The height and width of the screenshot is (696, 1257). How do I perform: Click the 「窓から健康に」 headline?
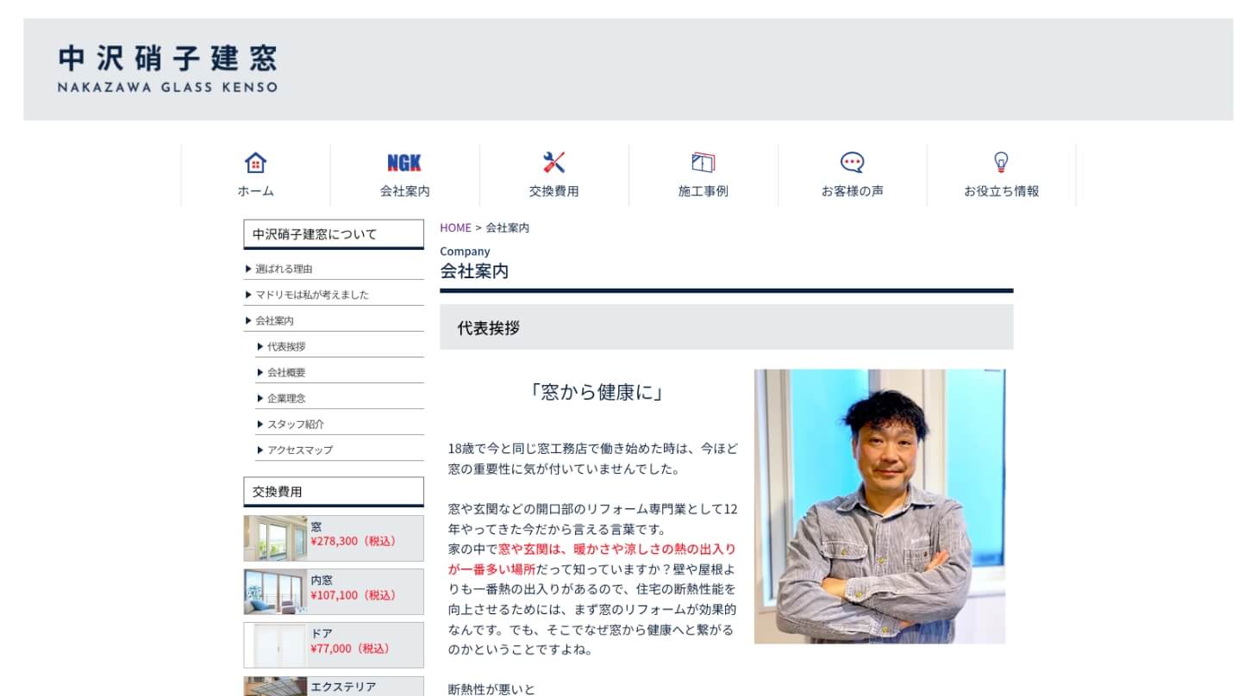pyautogui.click(x=597, y=393)
